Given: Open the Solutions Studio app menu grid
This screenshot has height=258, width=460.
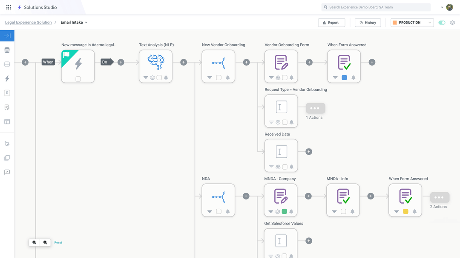Looking at the screenshot, I should (8, 7).
